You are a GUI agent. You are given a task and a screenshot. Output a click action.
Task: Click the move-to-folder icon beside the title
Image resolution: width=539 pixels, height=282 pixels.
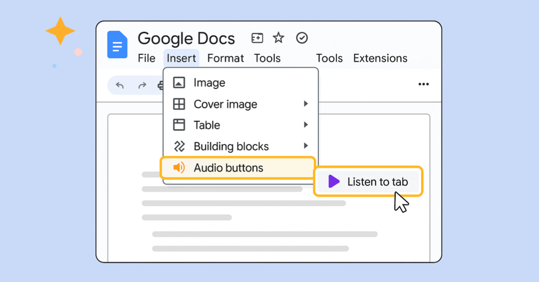(257, 38)
